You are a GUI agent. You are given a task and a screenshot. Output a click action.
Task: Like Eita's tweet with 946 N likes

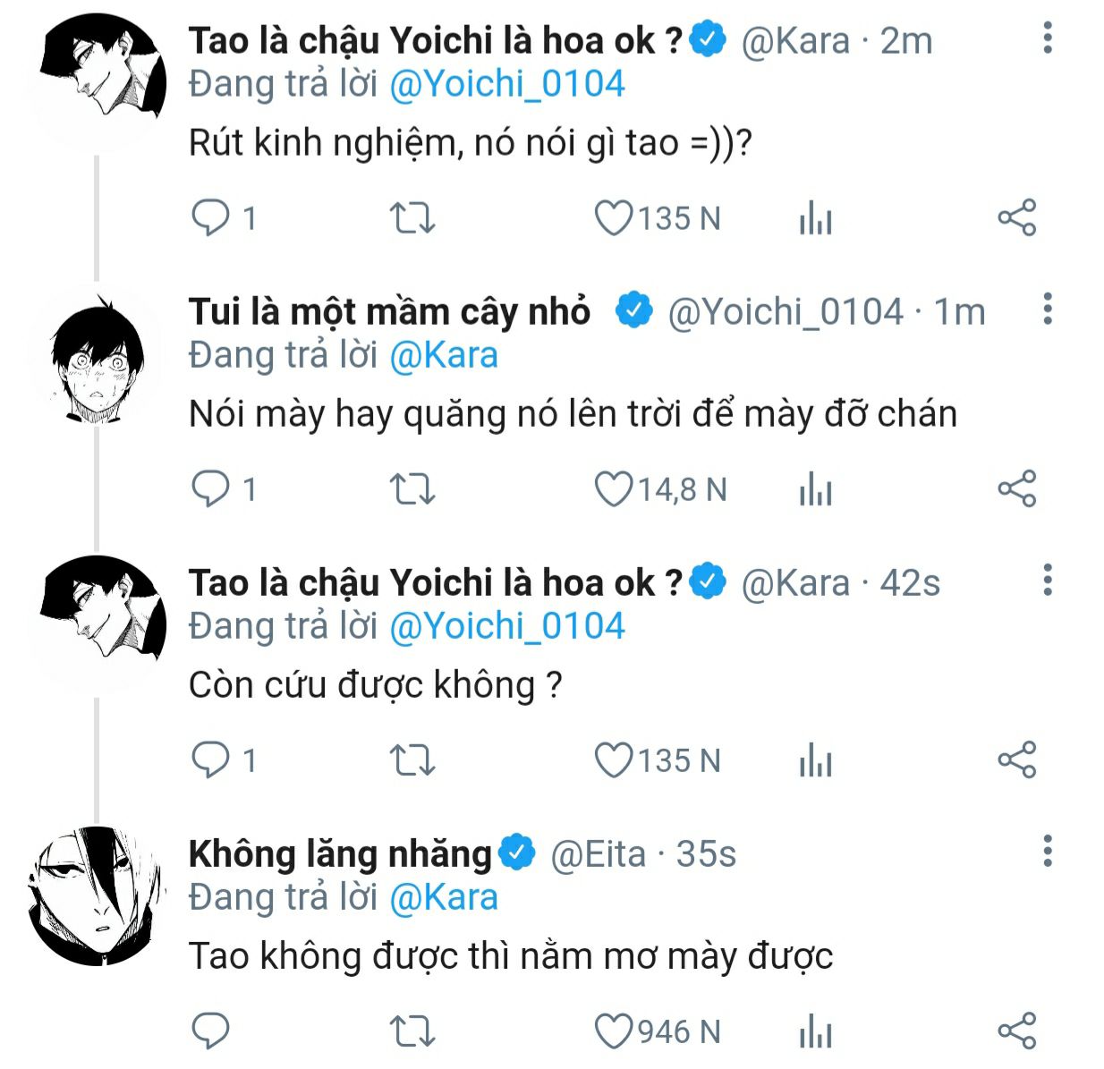(x=614, y=1031)
